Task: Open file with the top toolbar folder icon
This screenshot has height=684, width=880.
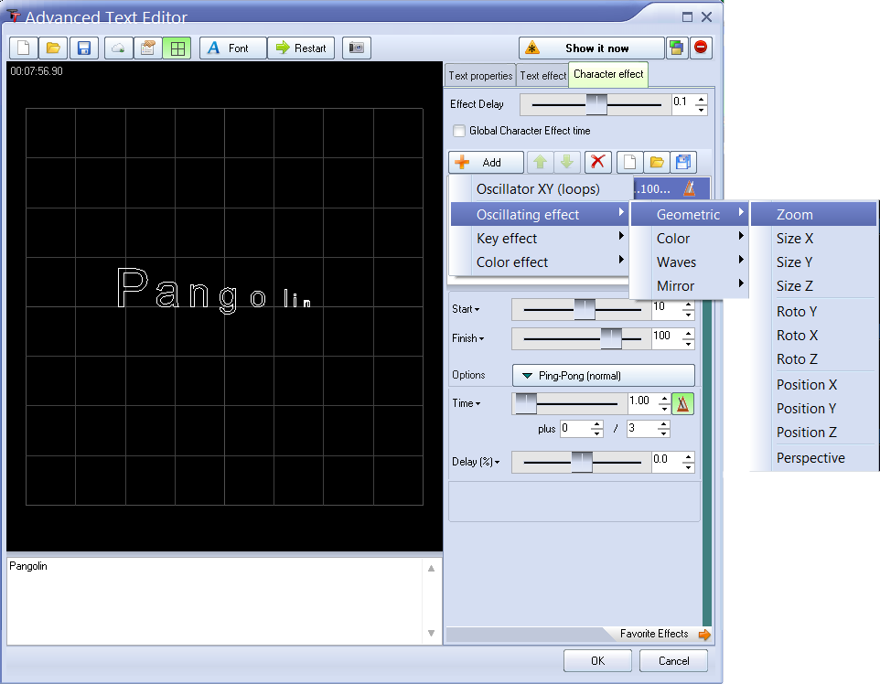Action: 53,48
